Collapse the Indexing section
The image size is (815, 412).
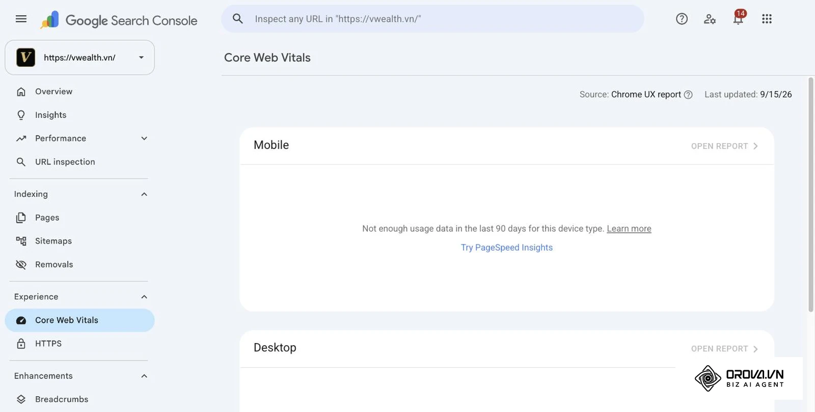tap(144, 195)
